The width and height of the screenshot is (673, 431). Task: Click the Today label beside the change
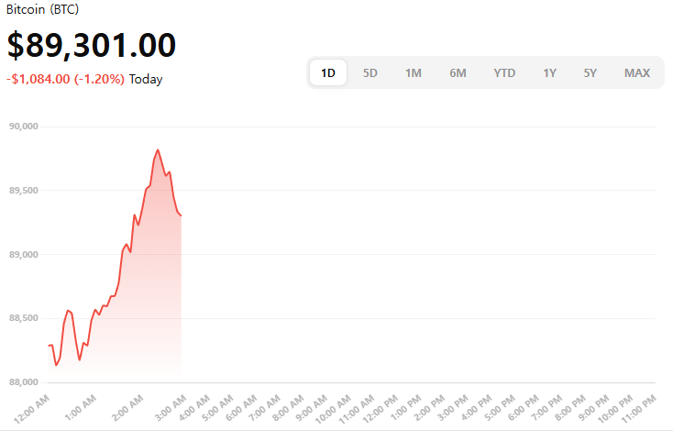[146, 79]
